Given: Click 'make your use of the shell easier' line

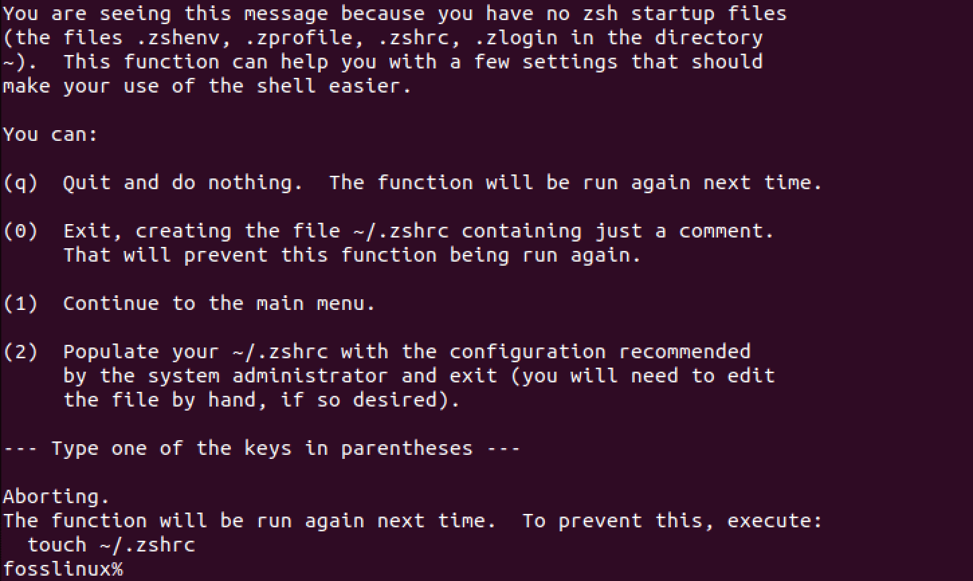Looking at the screenshot, I should (207, 87).
